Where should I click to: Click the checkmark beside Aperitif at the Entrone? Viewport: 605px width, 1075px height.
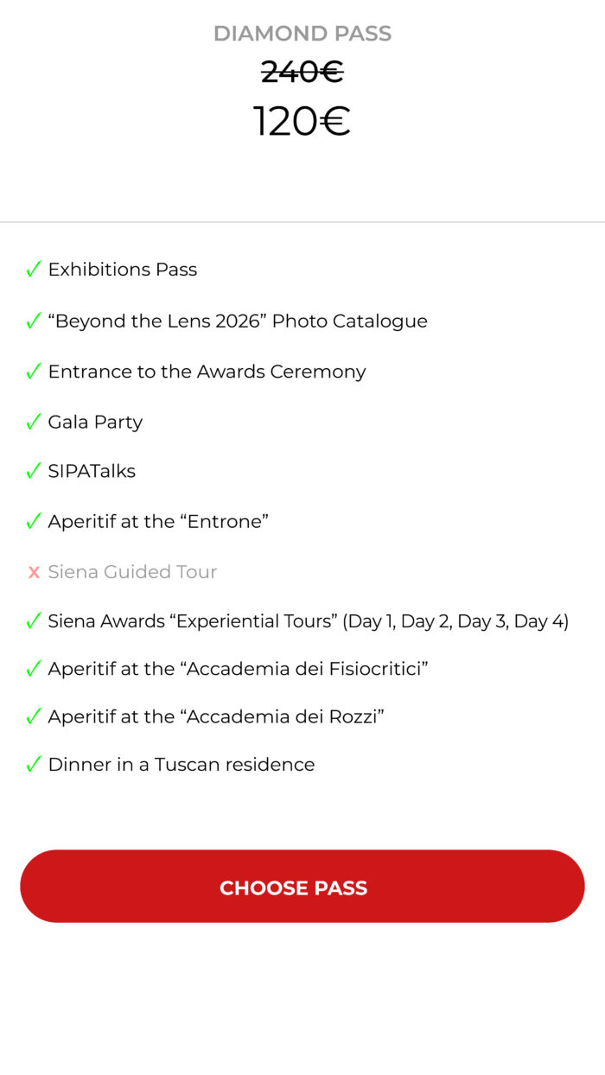point(34,521)
